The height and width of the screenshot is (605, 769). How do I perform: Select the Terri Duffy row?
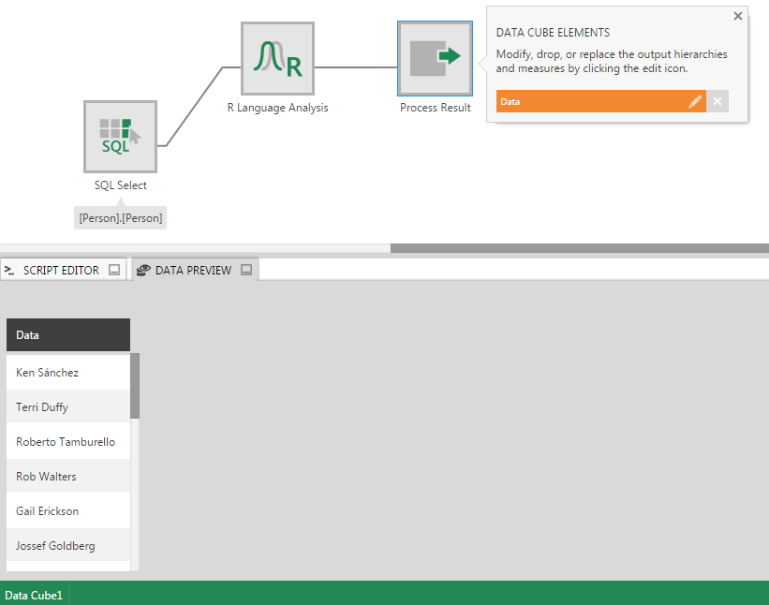click(x=67, y=406)
